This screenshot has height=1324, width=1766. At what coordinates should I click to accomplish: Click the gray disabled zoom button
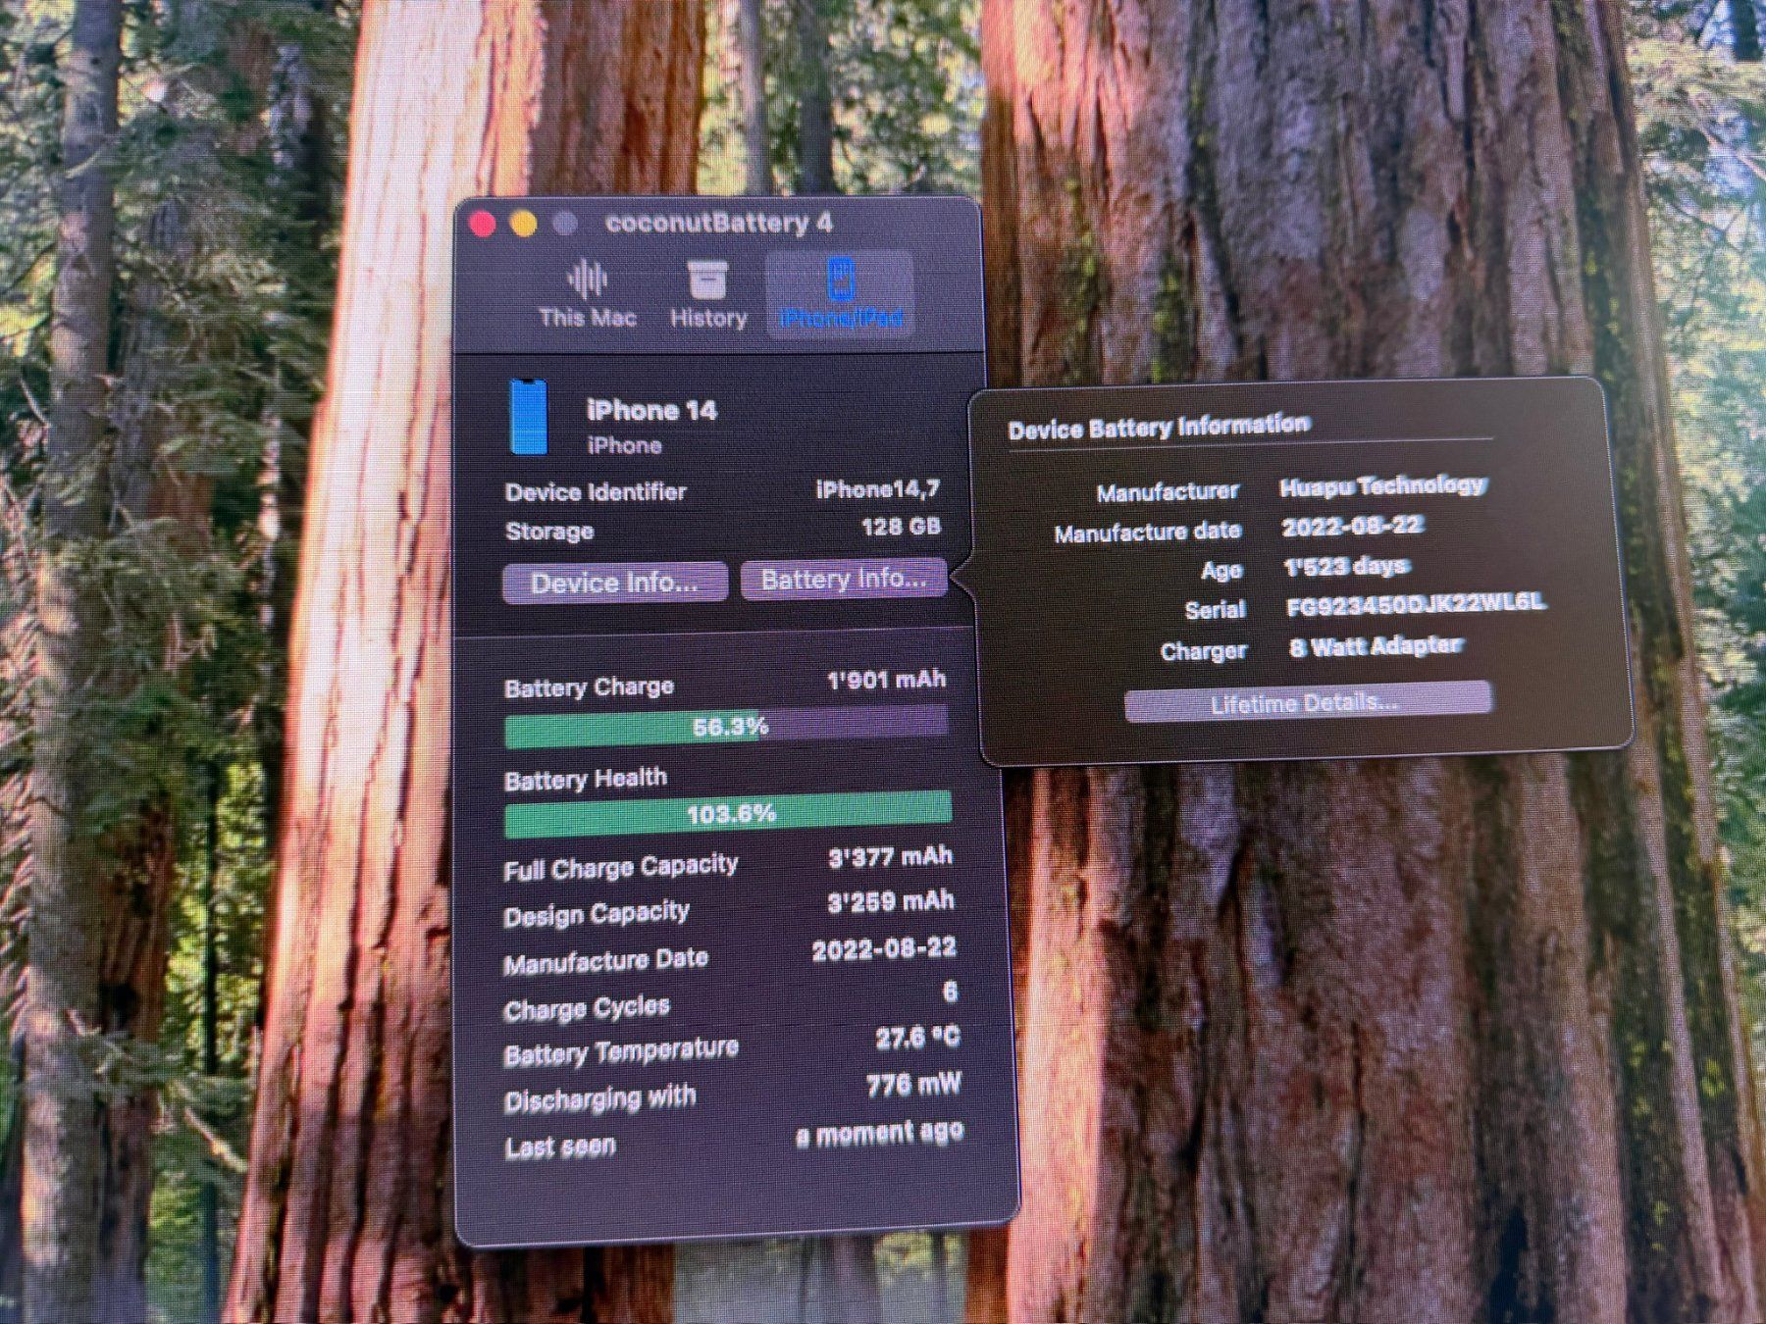pos(565,225)
